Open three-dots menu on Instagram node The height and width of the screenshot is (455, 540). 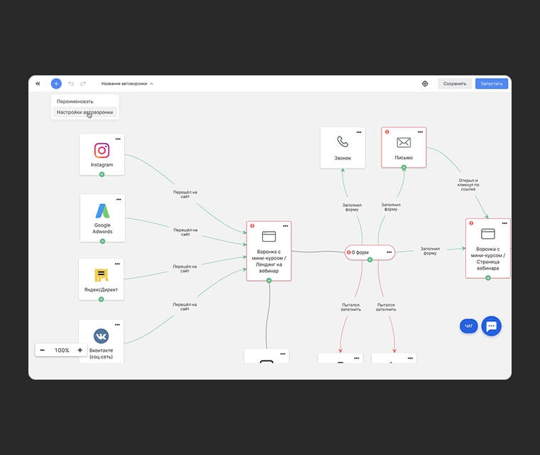coord(118,139)
